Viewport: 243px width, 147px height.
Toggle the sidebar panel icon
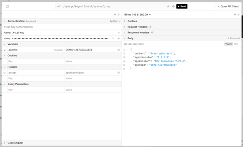point(7,6)
